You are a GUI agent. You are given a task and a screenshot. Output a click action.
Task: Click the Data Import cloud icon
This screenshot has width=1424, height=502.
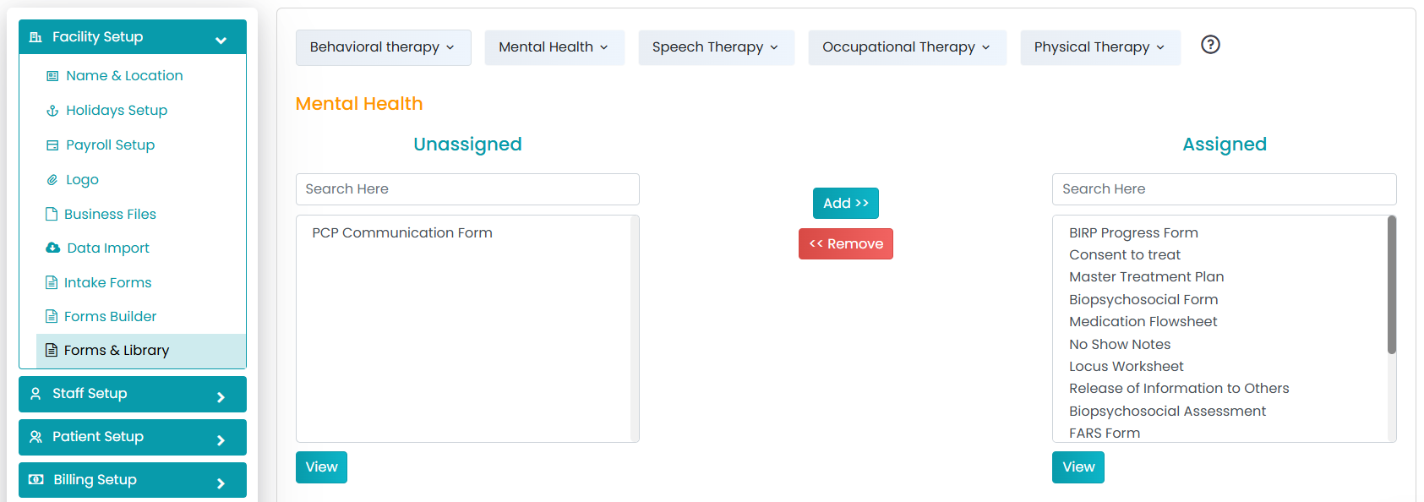[52, 248]
